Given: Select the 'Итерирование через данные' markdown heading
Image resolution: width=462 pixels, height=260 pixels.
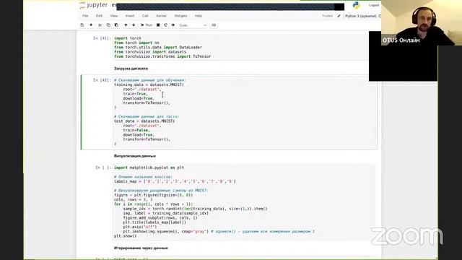Looking at the screenshot, I should 141,248.
